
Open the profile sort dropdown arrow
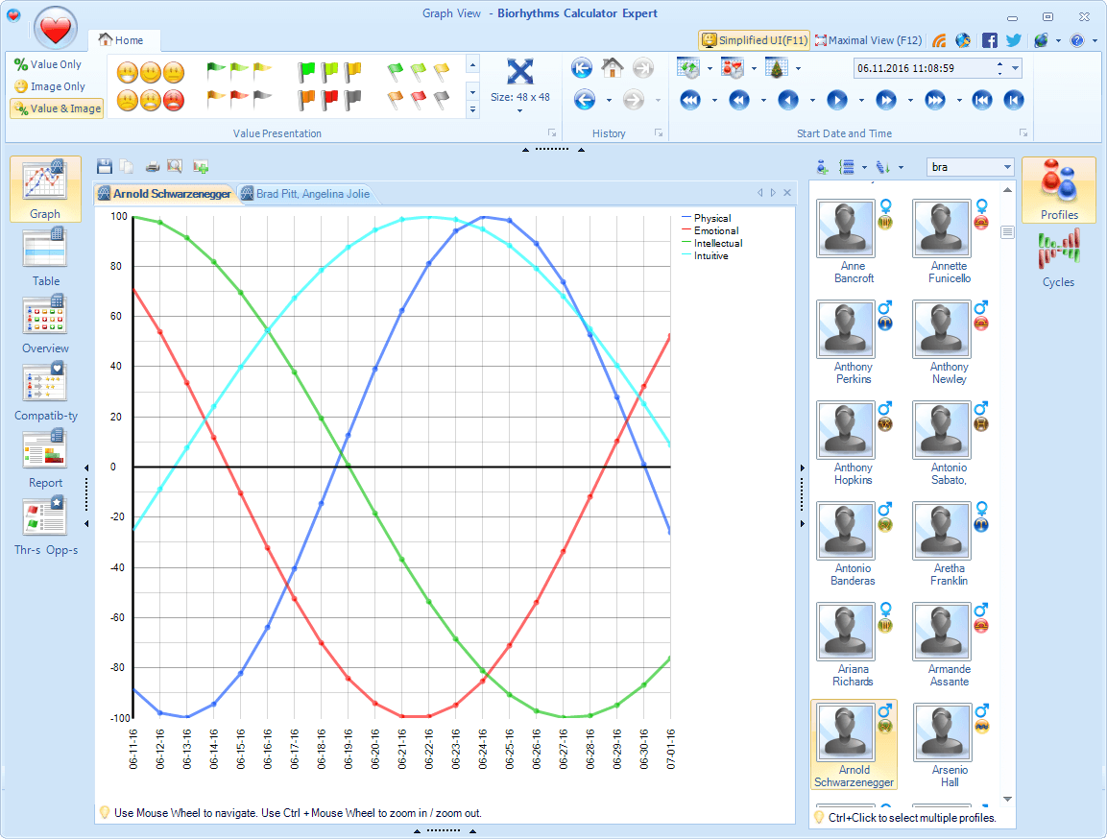pos(901,167)
